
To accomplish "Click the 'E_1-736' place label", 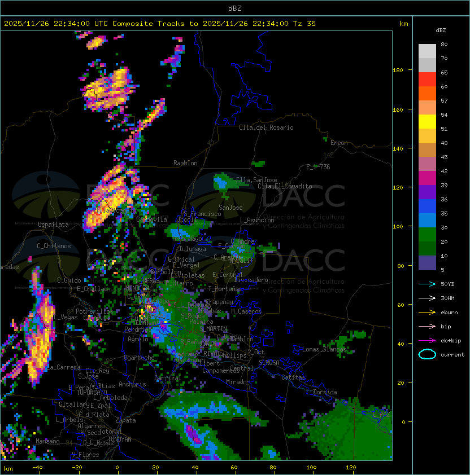I will [318, 167].
